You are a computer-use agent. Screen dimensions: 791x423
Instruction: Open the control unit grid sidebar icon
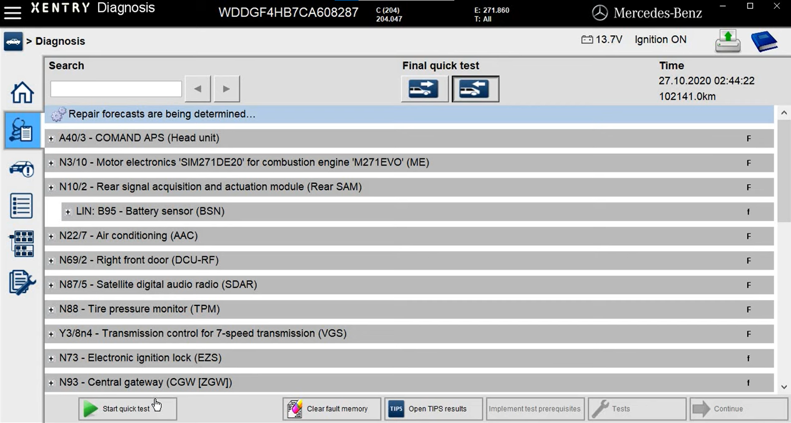pyautogui.click(x=21, y=244)
